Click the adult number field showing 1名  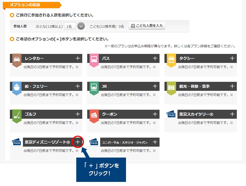click(70, 26)
